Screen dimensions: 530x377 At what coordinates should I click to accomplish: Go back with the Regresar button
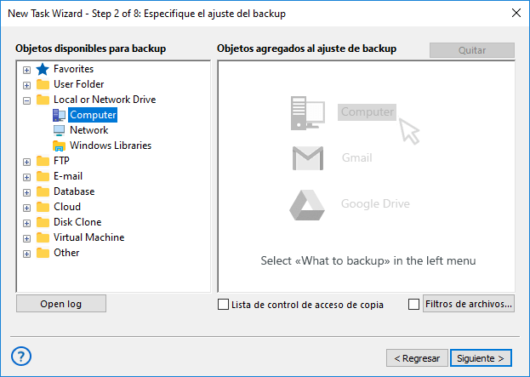click(416, 357)
